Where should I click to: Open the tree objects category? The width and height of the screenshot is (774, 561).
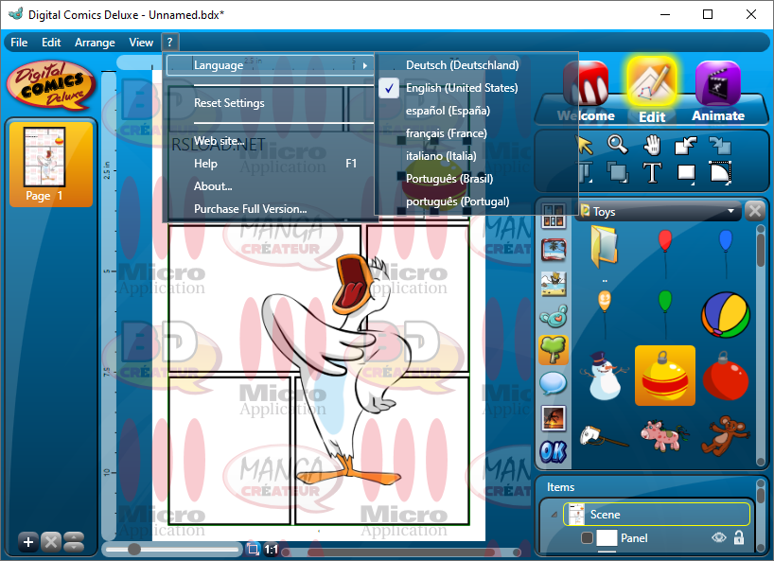(554, 350)
